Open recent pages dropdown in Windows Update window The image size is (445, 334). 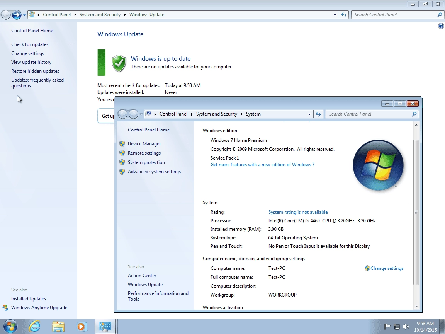(x=24, y=15)
